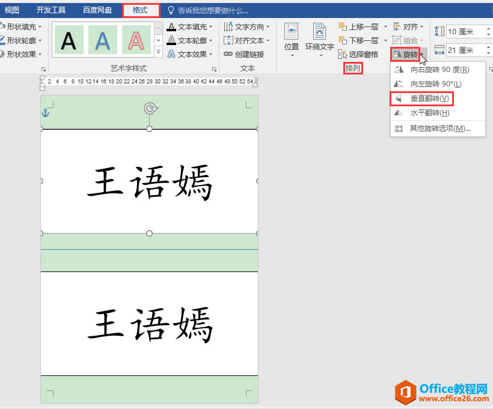The width and height of the screenshot is (493, 409).
Task: Expand the 下移一层 dropdown arrow
Action: click(385, 40)
